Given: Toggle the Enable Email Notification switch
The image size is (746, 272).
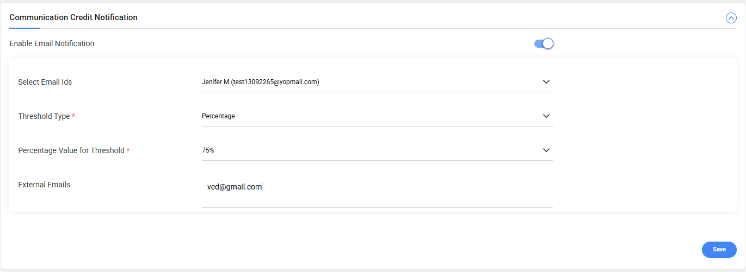Looking at the screenshot, I should click(544, 43).
